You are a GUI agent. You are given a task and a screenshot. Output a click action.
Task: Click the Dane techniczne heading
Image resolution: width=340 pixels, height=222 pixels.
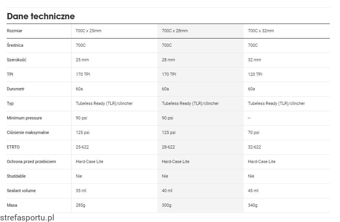(41, 17)
